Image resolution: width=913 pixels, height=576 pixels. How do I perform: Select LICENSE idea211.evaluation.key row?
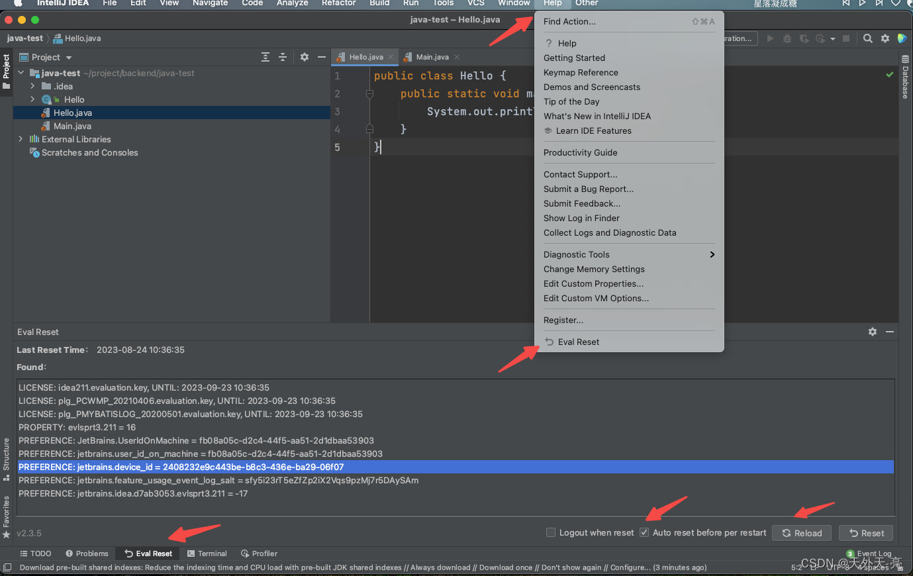[x=456, y=387]
